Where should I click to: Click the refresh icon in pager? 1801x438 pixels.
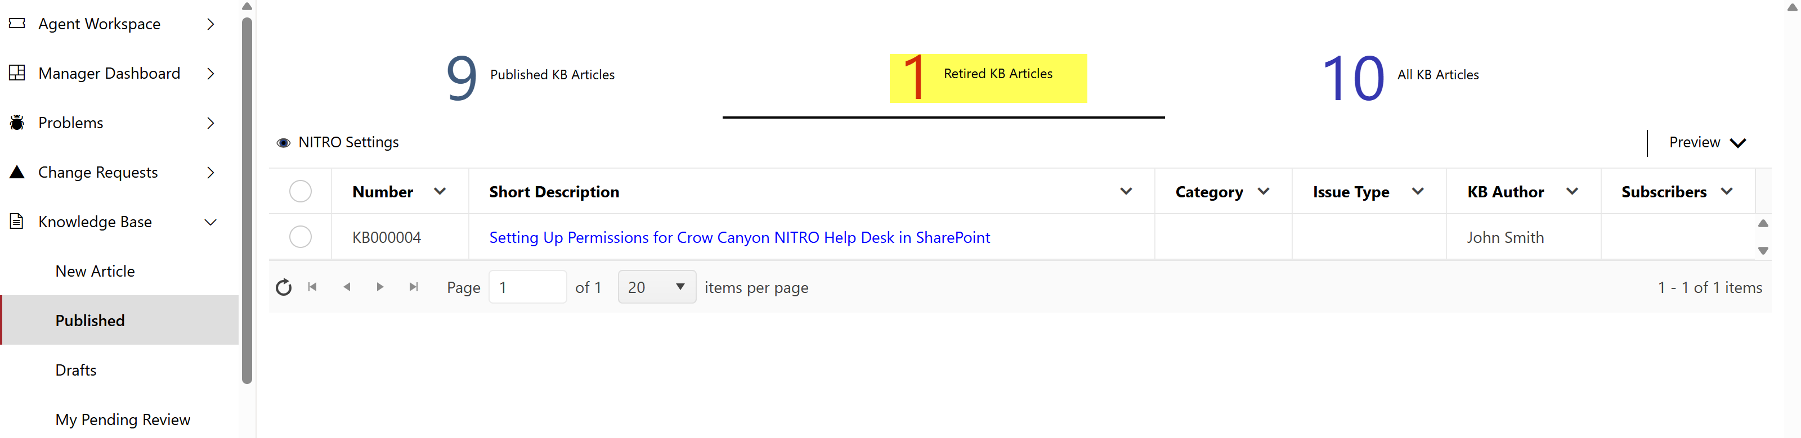tap(283, 287)
